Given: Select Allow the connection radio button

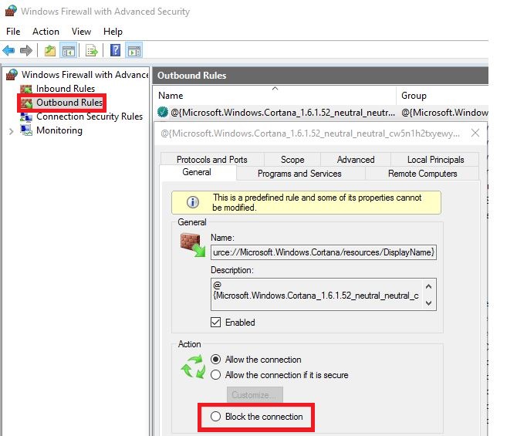Looking at the screenshot, I should click(215, 359).
